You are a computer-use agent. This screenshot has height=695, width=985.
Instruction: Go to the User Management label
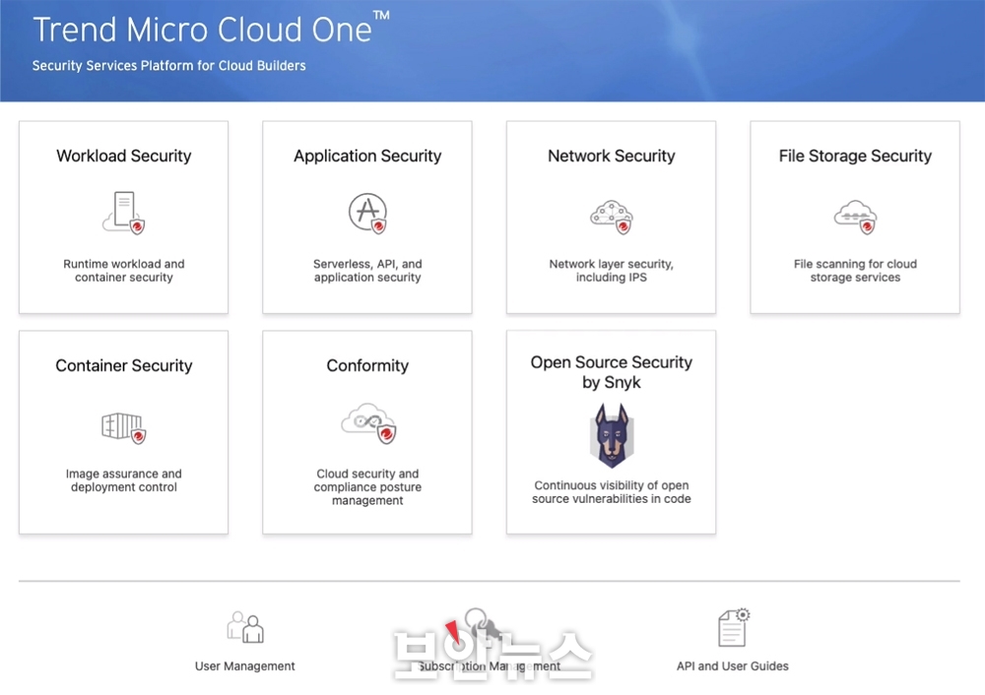coord(245,666)
